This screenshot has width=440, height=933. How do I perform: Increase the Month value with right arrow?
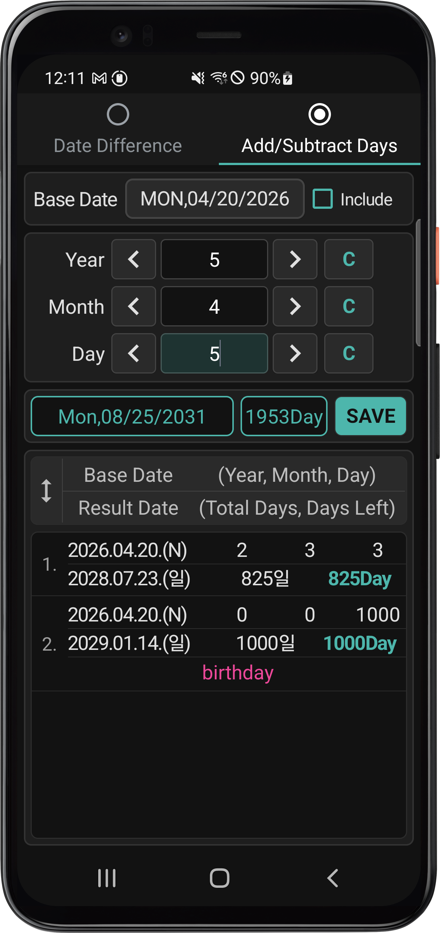[x=295, y=306]
